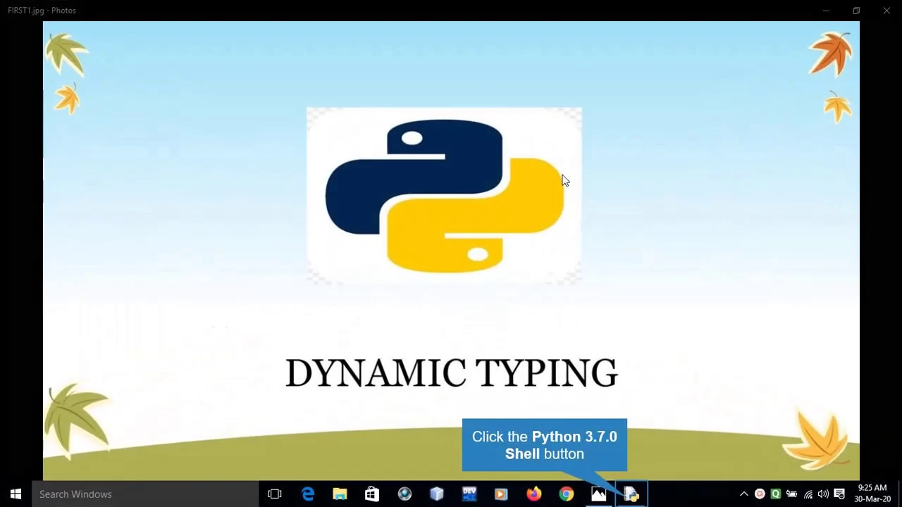902x507 pixels.
Task: Open the media player icon with orange play symbol
Action: tap(501, 494)
